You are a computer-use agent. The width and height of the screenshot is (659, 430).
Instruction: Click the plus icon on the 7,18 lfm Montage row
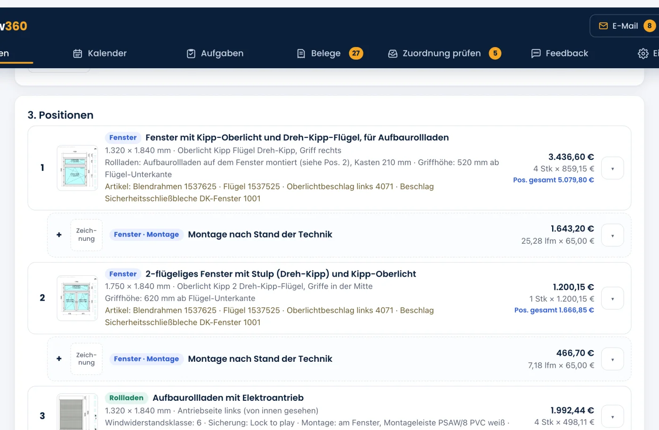click(59, 358)
